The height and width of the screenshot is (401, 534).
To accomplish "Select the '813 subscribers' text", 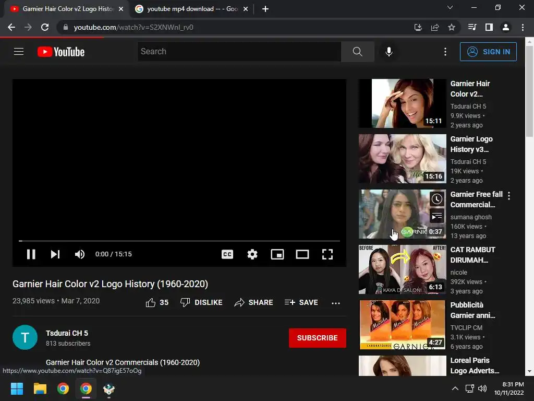I will [x=68, y=344].
